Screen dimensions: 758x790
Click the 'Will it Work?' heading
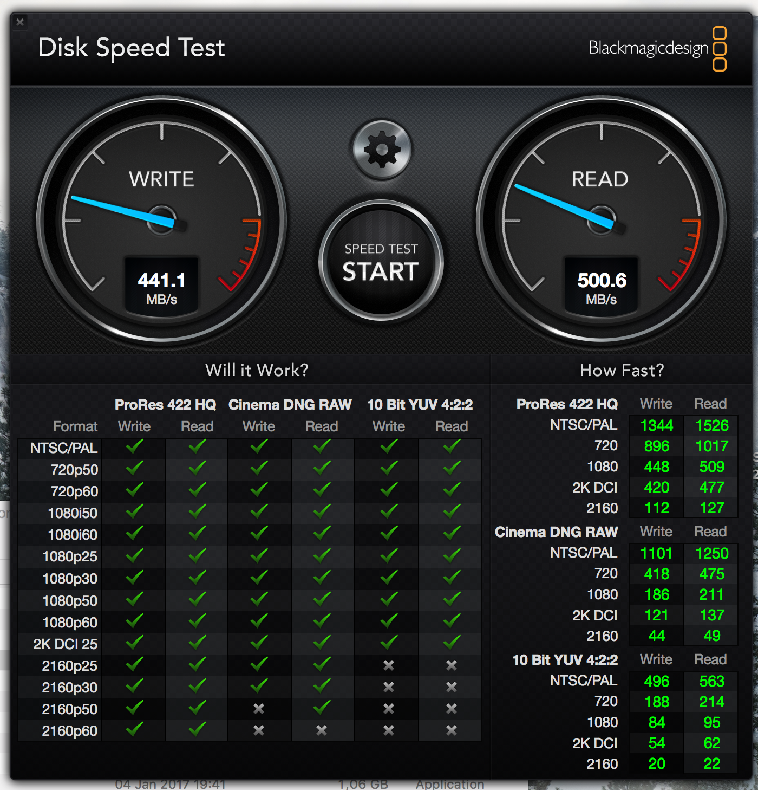tap(257, 370)
